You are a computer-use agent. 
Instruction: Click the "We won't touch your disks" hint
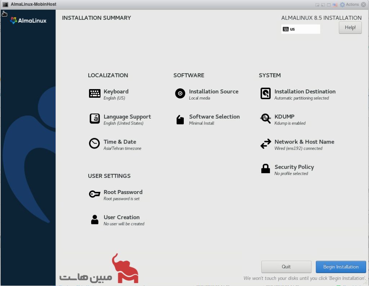pos(304,278)
